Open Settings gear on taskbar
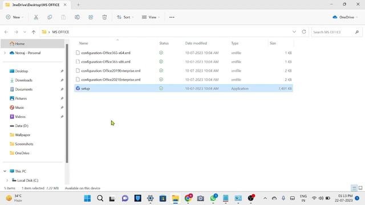The width and height of the screenshot is (365, 205). [150, 198]
